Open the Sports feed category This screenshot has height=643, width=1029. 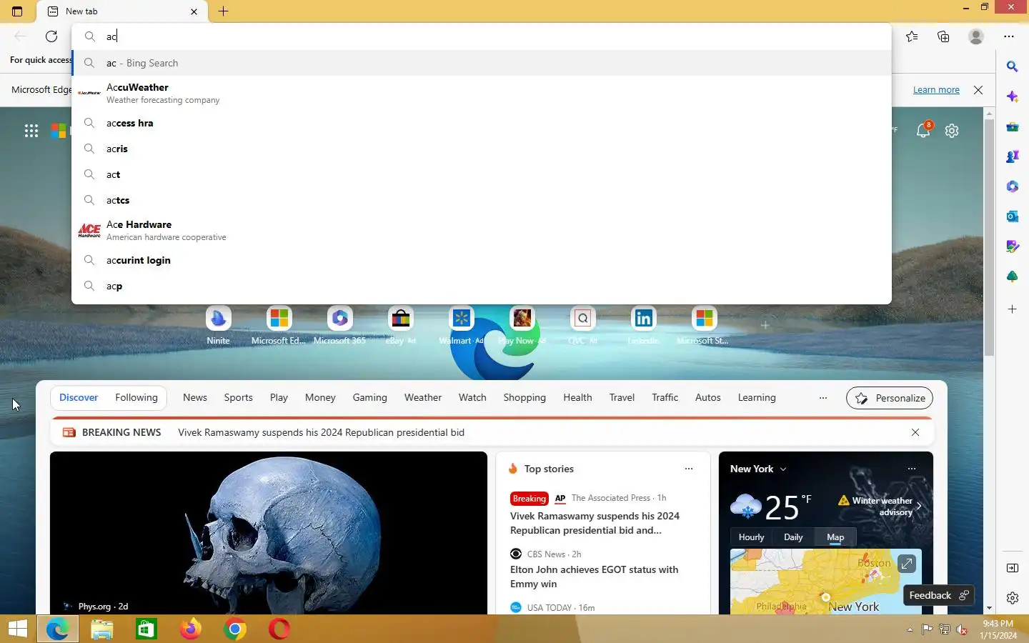tap(238, 397)
